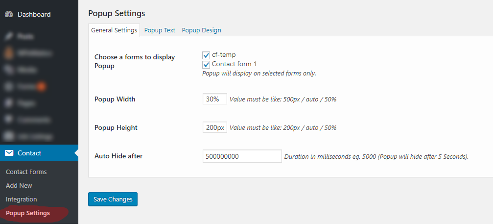Uncheck the cf-temp form checkbox

click(206, 55)
